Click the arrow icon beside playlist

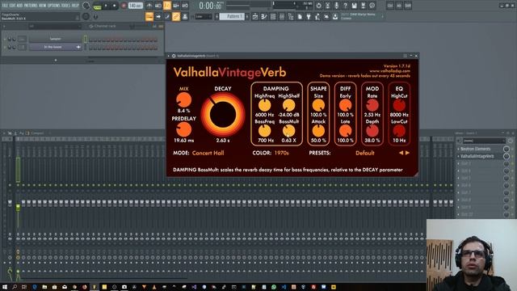coord(158,16)
